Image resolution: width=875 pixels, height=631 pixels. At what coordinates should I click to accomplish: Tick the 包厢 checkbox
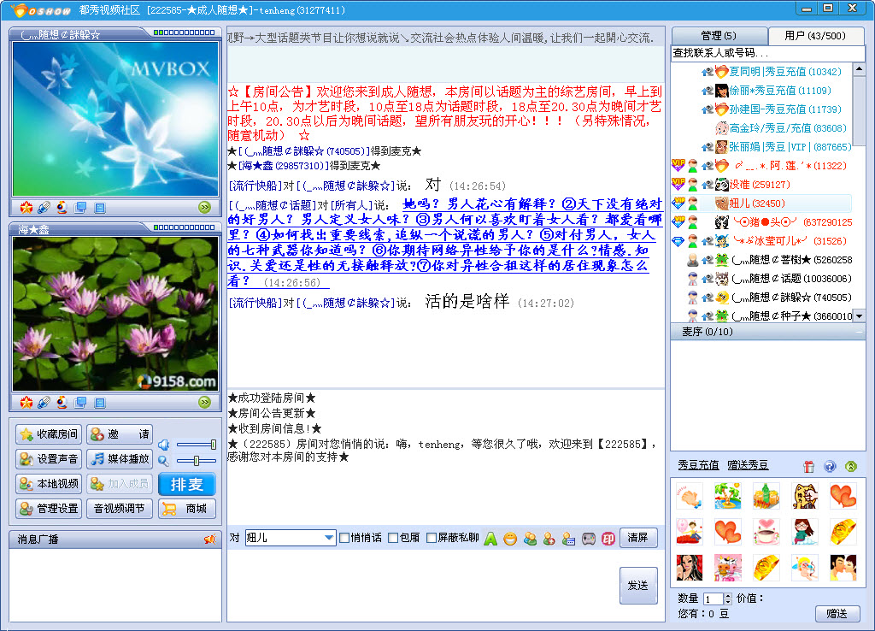393,538
